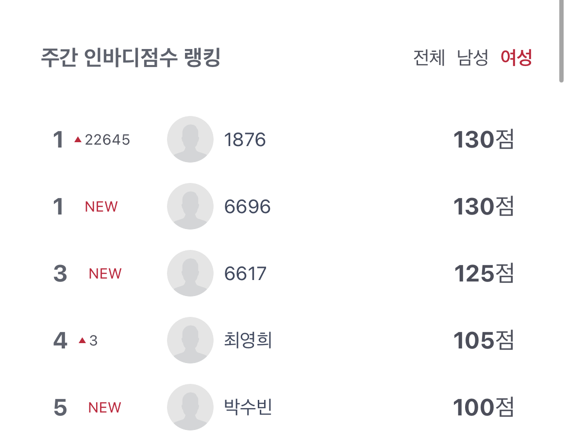Viewport: 568px width, 446px height.
Task: Open user 6617's profile name
Action: coord(245,274)
